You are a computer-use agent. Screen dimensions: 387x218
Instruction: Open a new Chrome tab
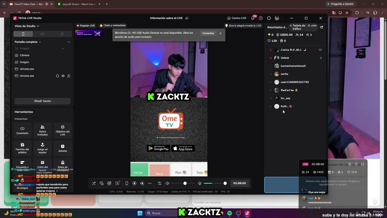point(107,4)
